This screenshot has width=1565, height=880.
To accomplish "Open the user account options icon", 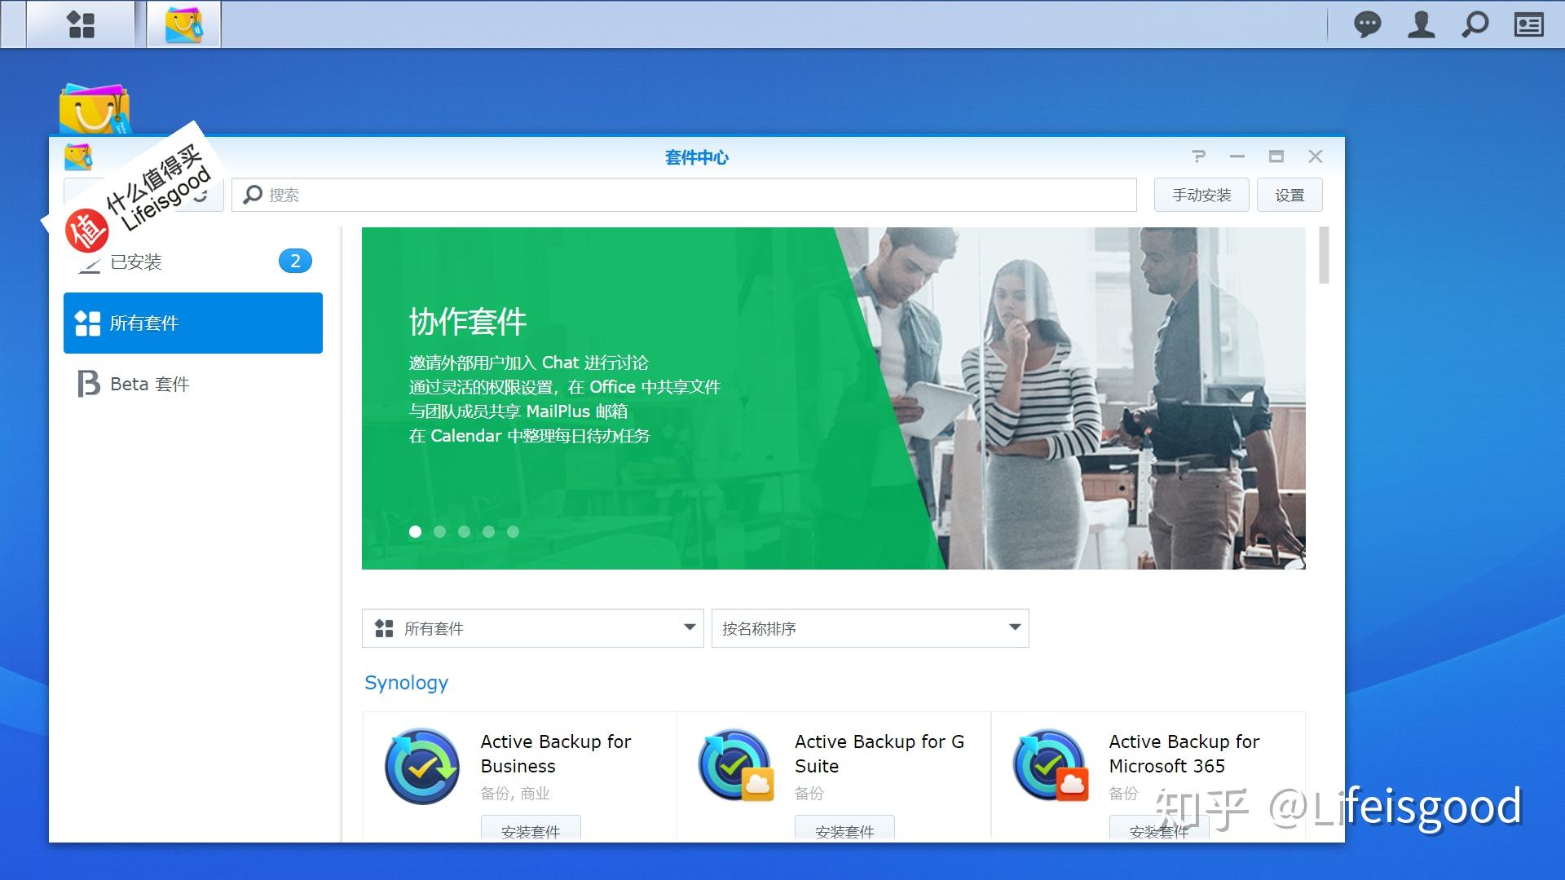I will click(1421, 24).
